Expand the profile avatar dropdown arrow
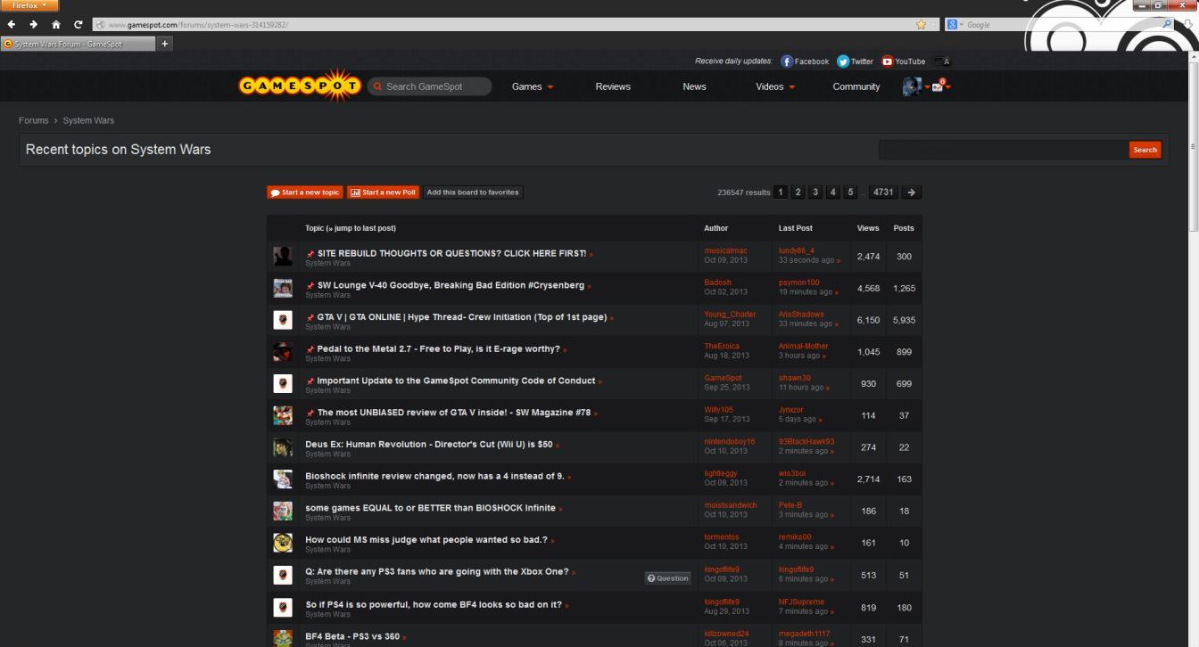 tap(926, 86)
